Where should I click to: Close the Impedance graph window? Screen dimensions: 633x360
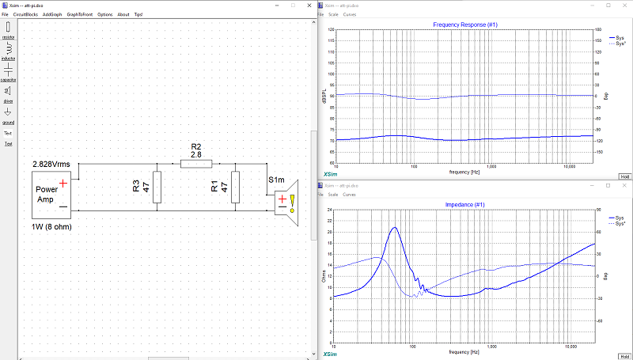pos(624,186)
